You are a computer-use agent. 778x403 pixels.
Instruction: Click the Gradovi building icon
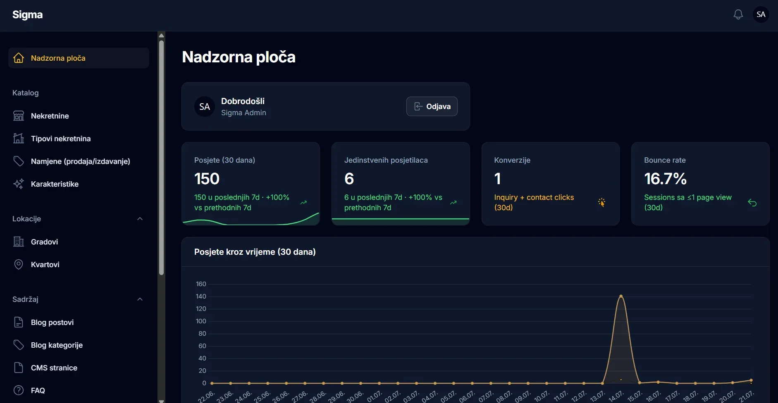pyautogui.click(x=19, y=242)
